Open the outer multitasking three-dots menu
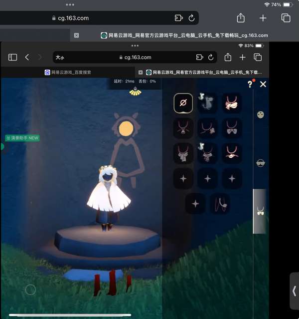This screenshot has height=319, width=299. click(70, 4)
